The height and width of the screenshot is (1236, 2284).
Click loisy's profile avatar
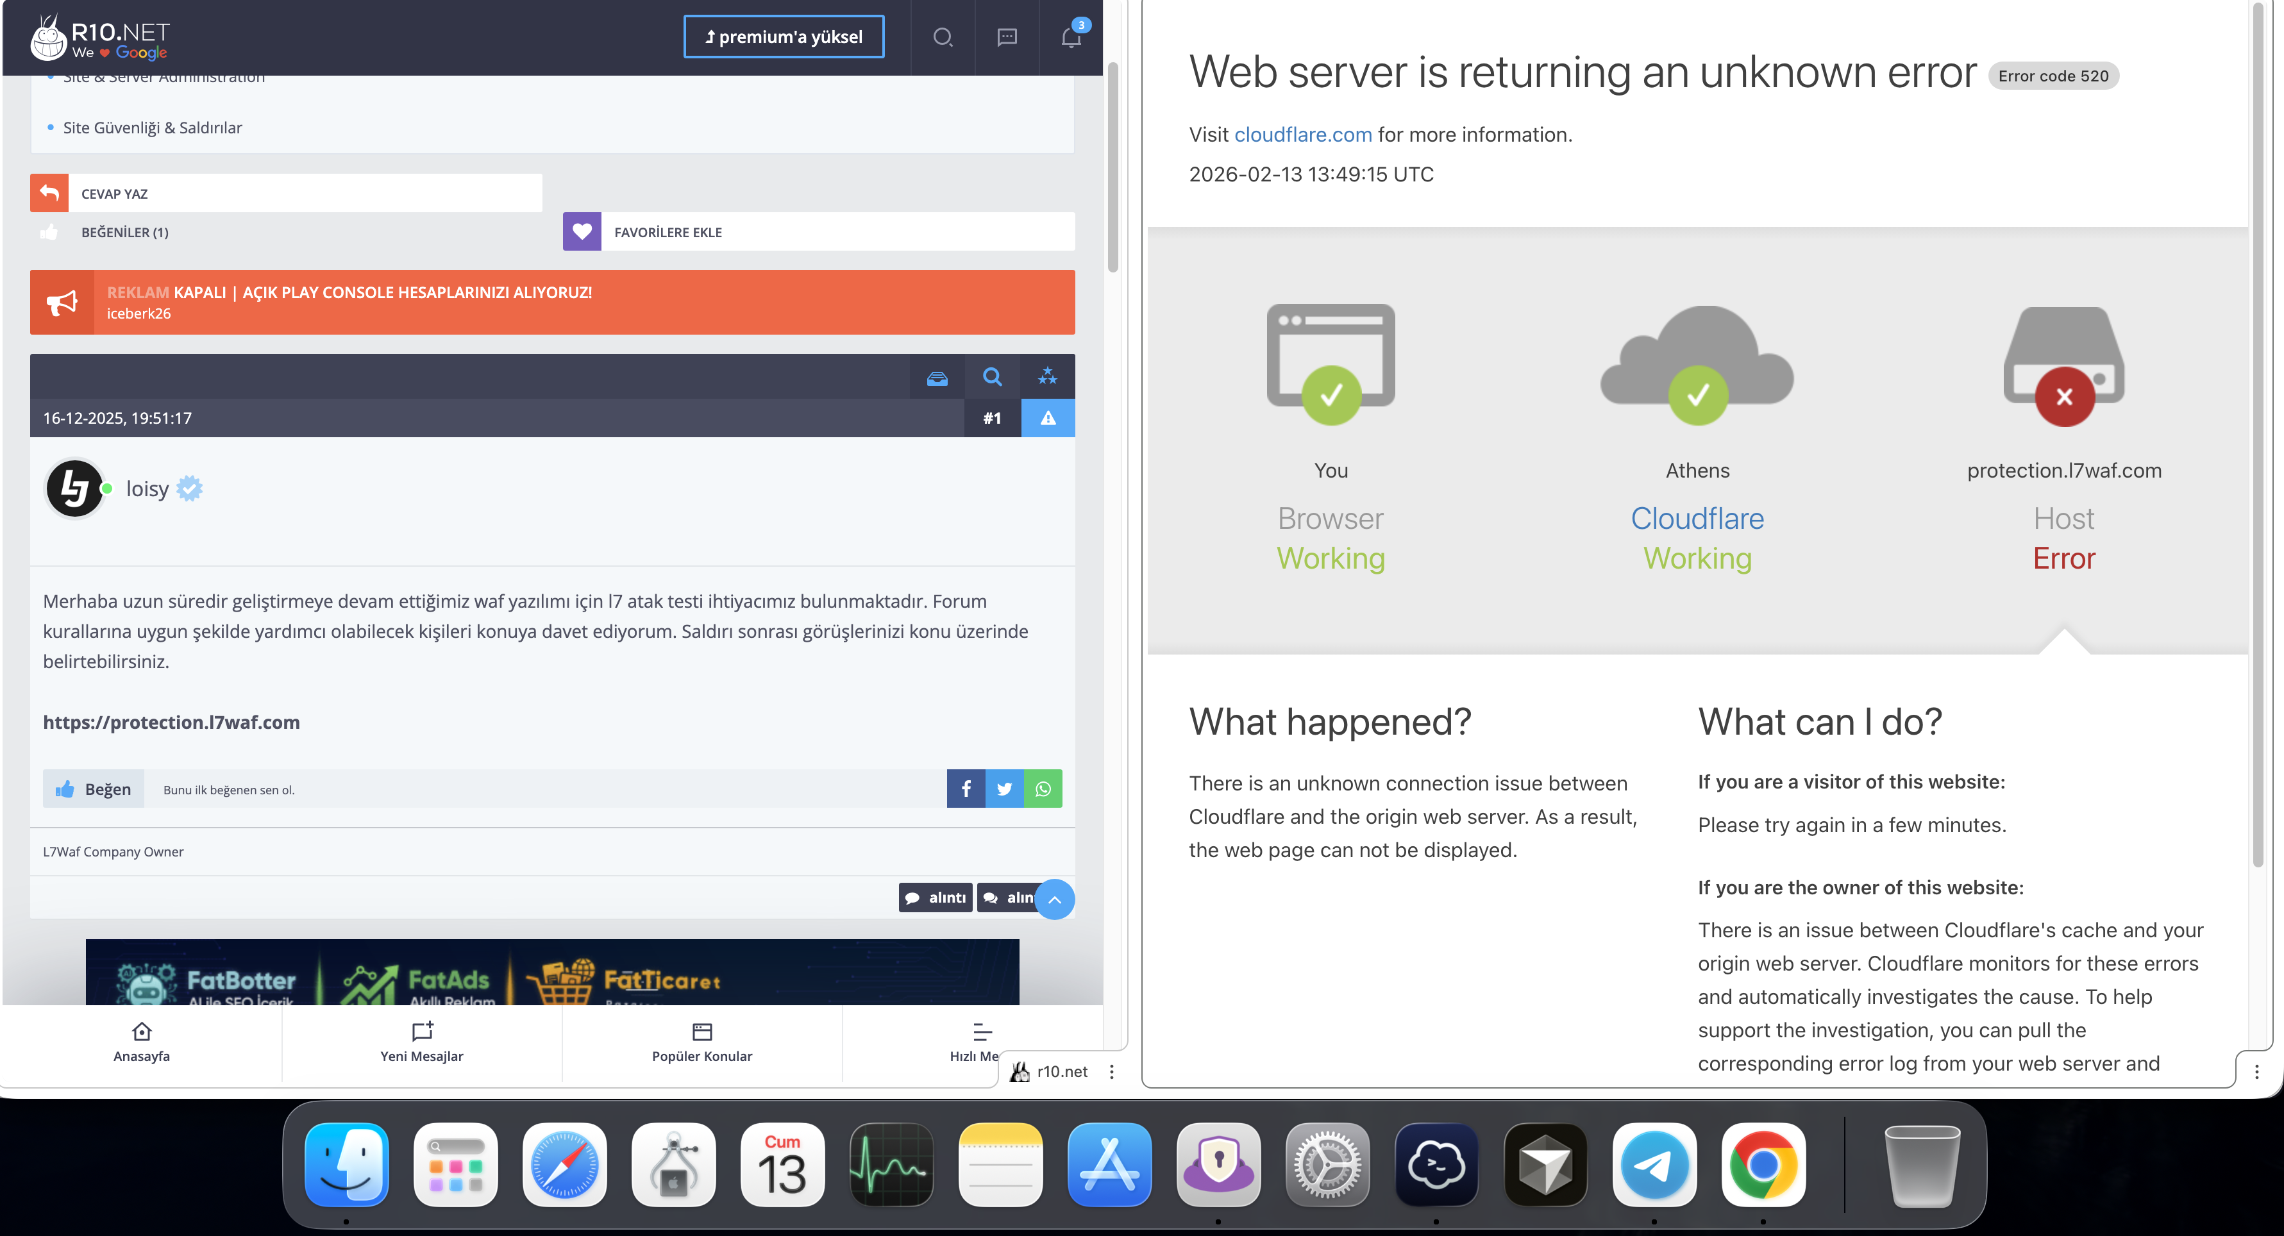click(74, 489)
